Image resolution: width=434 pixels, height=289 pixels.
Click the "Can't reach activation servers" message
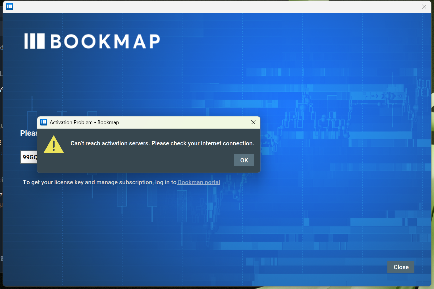point(110,143)
